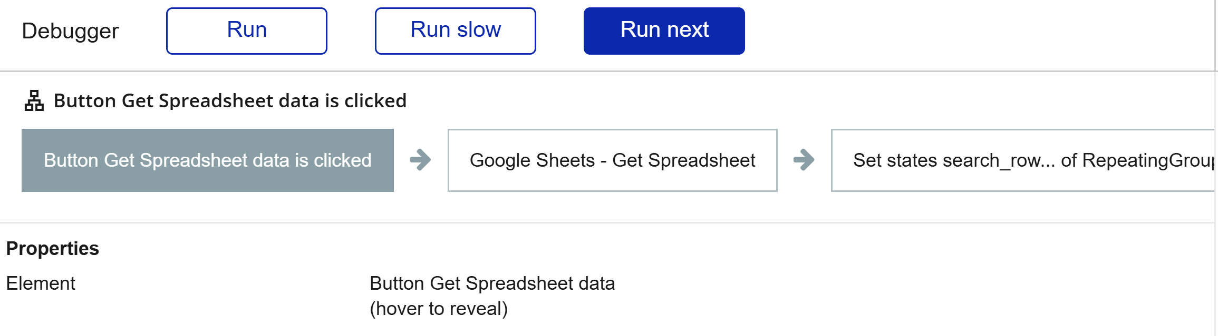Image resolution: width=1218 pixels, height=336 pixels.
Task: Click the 'Google Sheets' text in the action step
Action: [x=532, y=160]
